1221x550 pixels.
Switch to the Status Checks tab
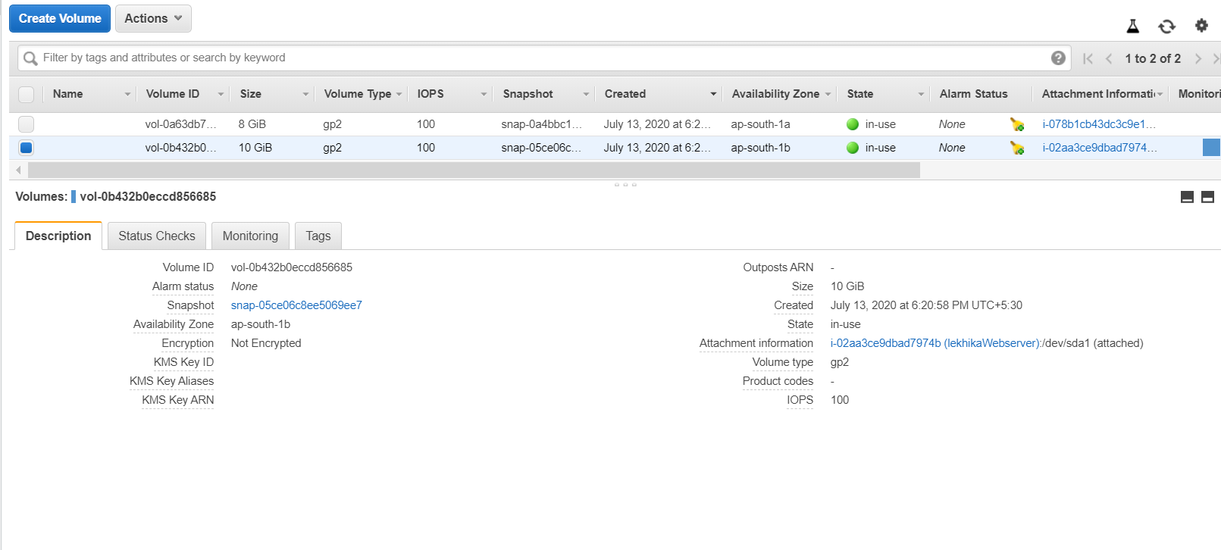coord(157,236)
